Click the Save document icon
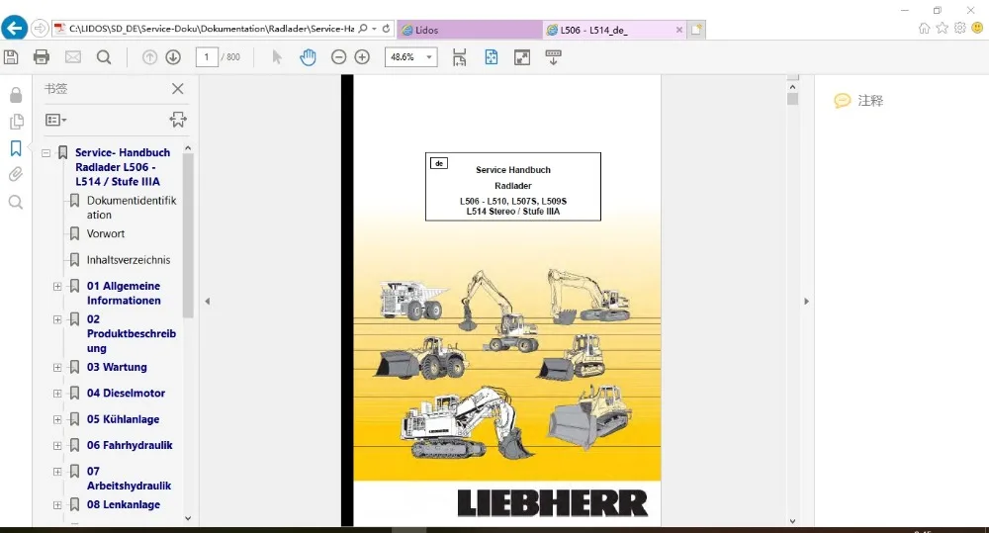Viewport: 989px width, 533px height. pos(11,57)
